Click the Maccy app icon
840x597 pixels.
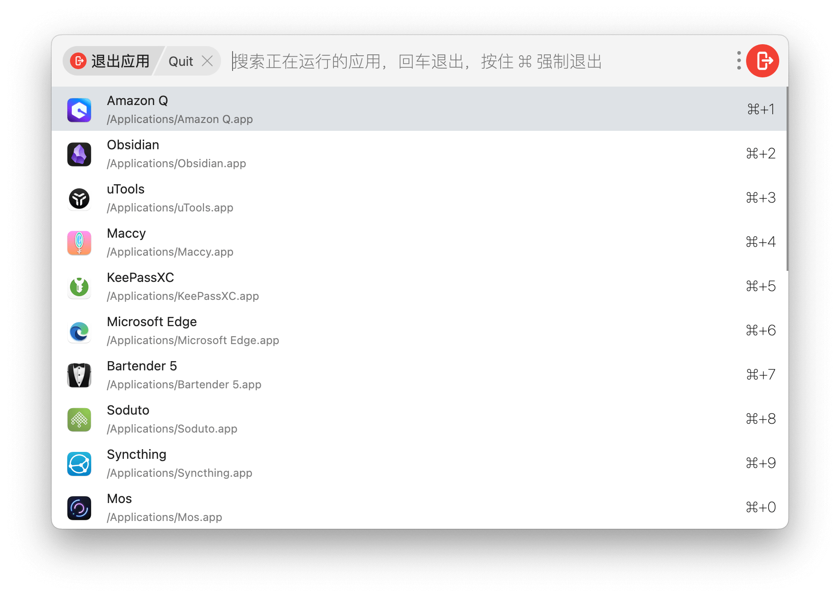pyautogui.click(x=79, y=243)
